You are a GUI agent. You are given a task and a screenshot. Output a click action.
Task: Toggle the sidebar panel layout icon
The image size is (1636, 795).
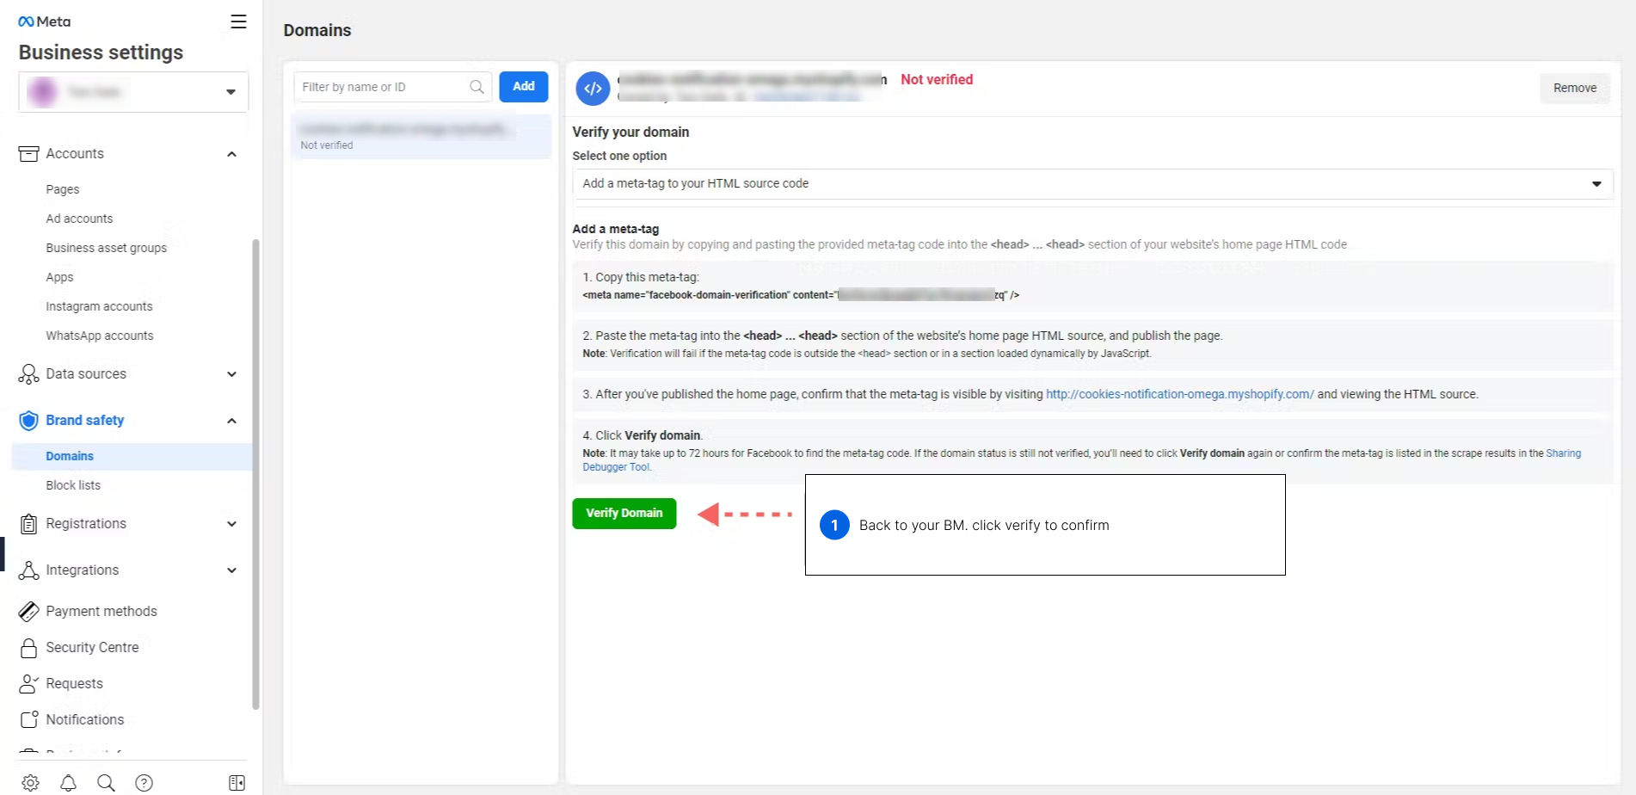(x=237, y=783)
